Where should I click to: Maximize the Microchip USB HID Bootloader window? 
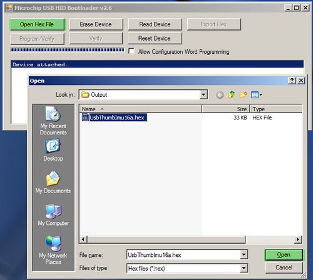click(x=296, y=8)
